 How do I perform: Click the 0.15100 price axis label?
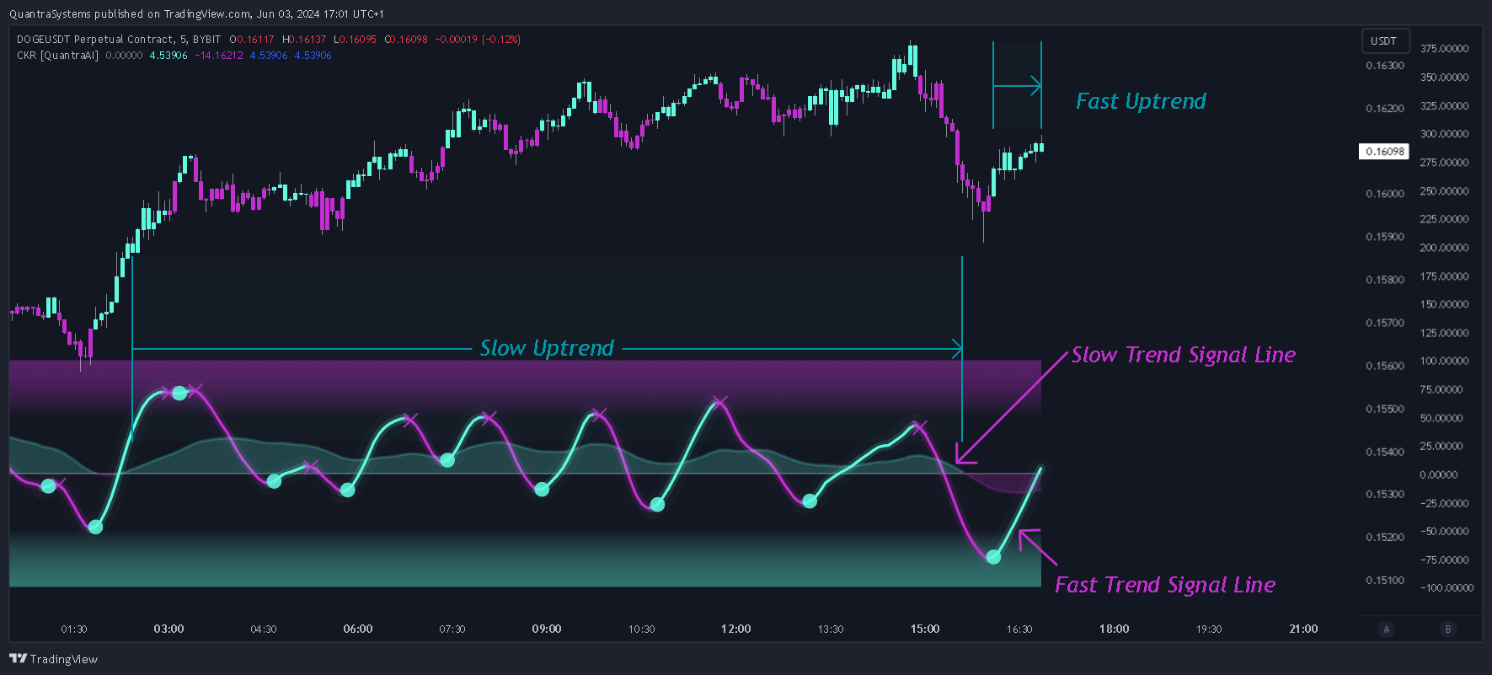[1385, 580]
